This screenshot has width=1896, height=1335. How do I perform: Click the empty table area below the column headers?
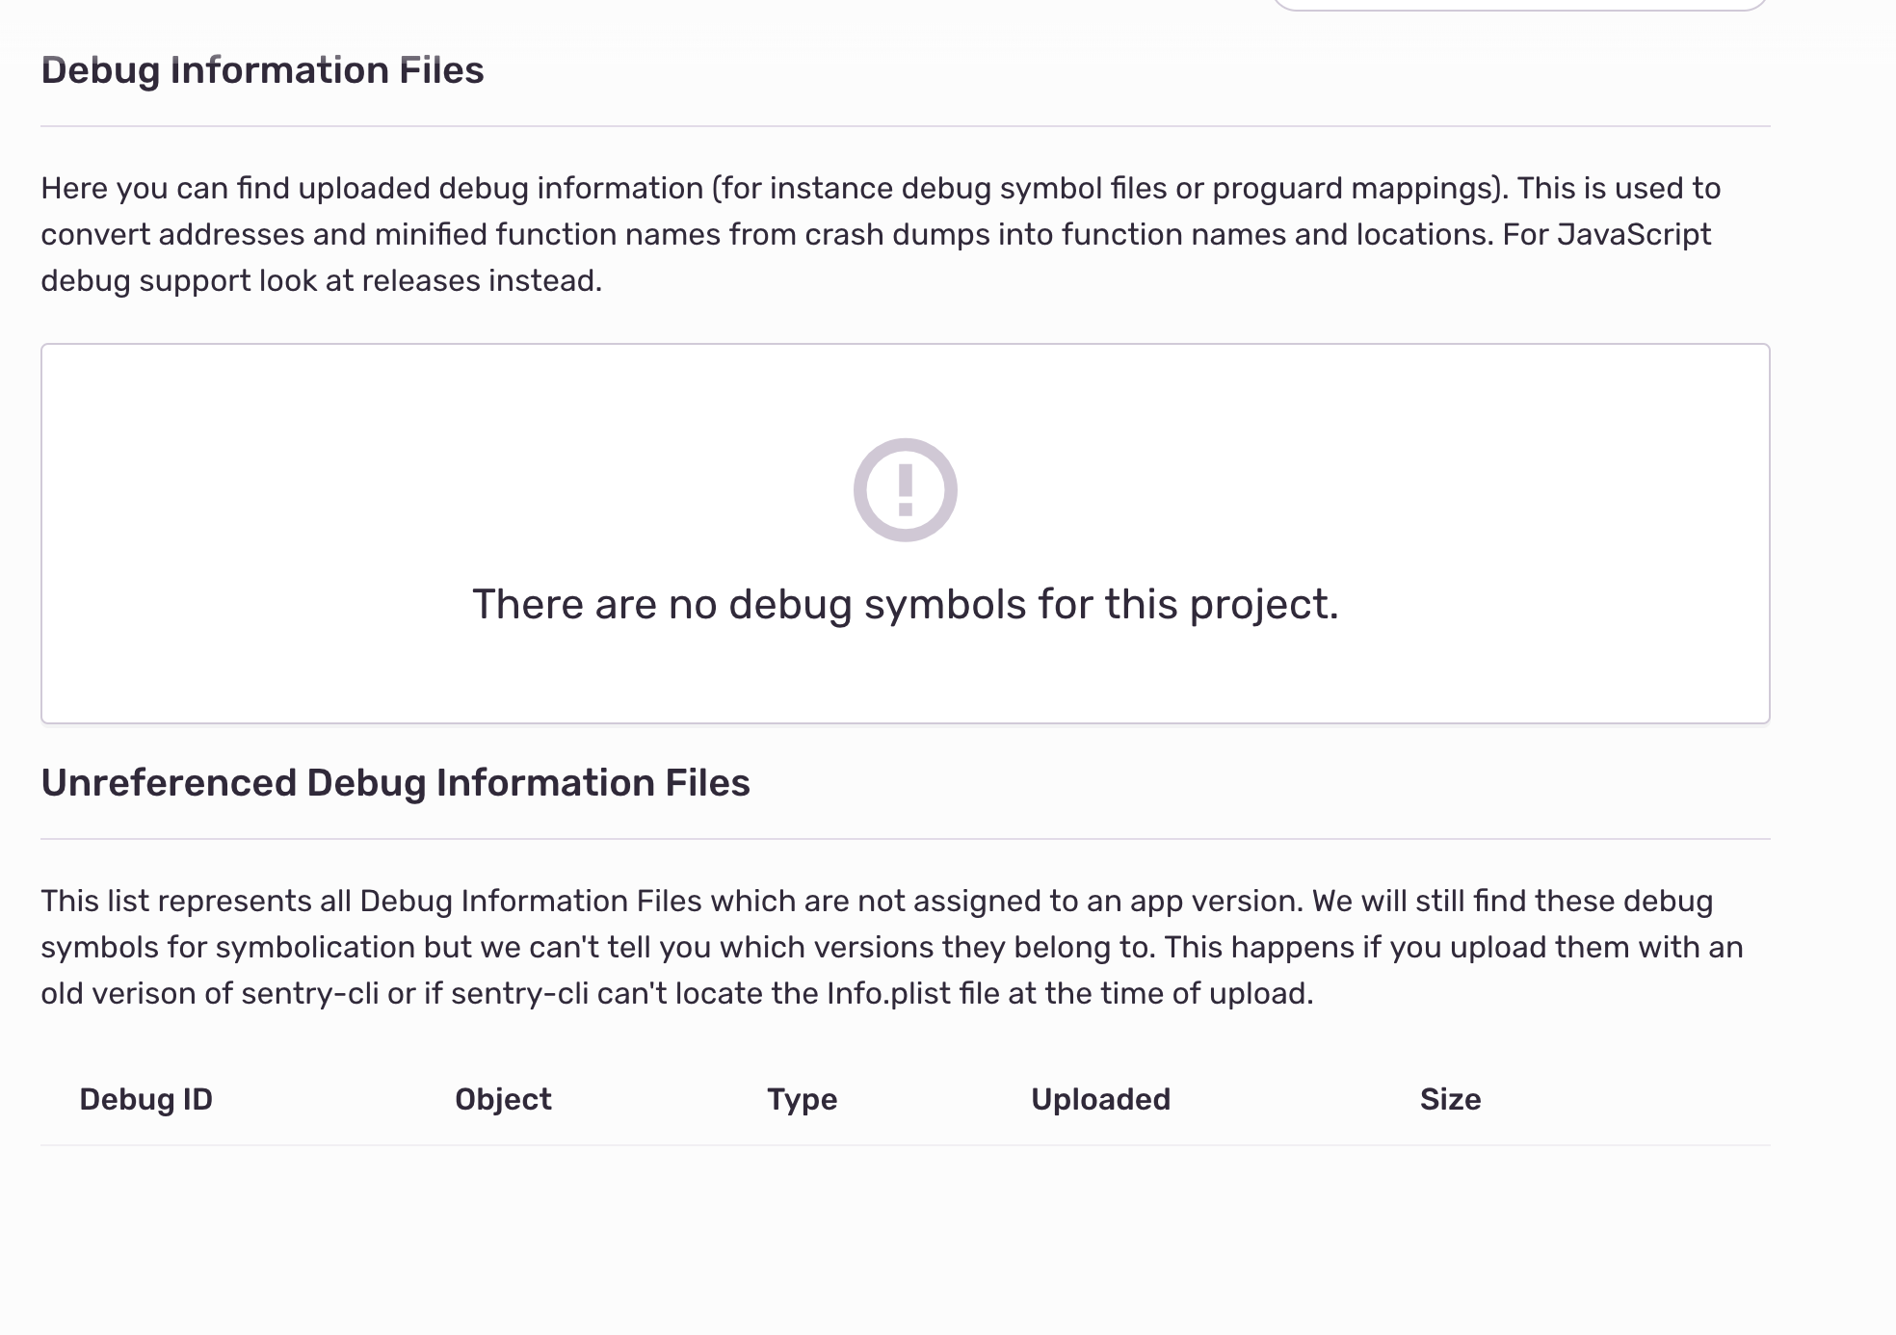[905, 1233]
